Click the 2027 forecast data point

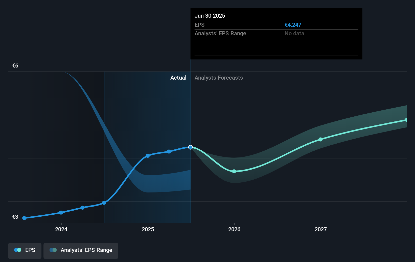tap(320, 139)
